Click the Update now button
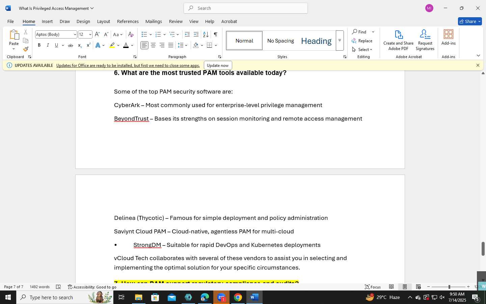Image resolution: width=486 pixels, height=304 pixels. click(x=218, y=66)
